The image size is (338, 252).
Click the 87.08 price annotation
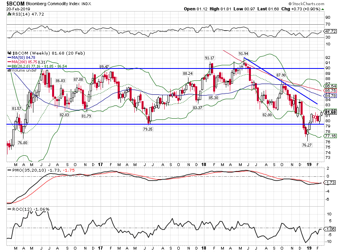pyautogui.click(x=78, y=80)
